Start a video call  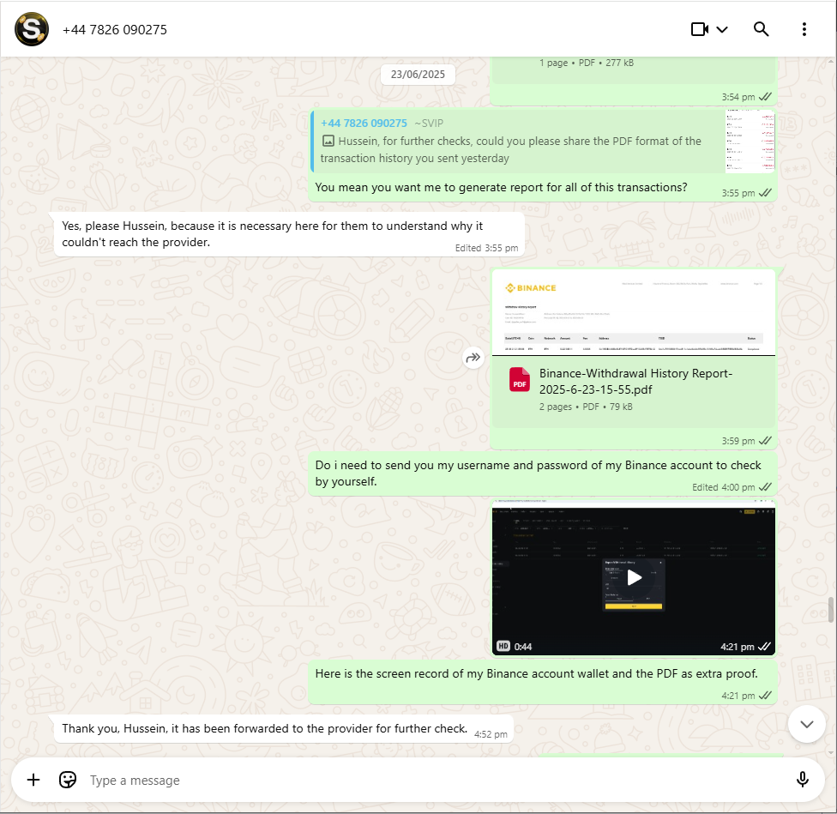(x=699, y=29)
